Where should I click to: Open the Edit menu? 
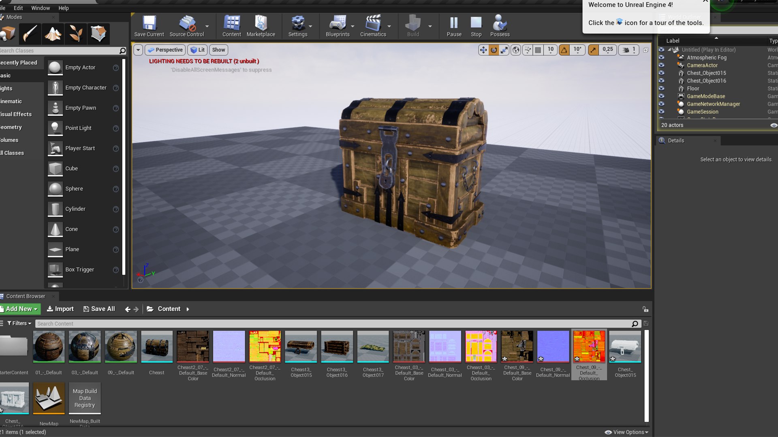(18, 8)
